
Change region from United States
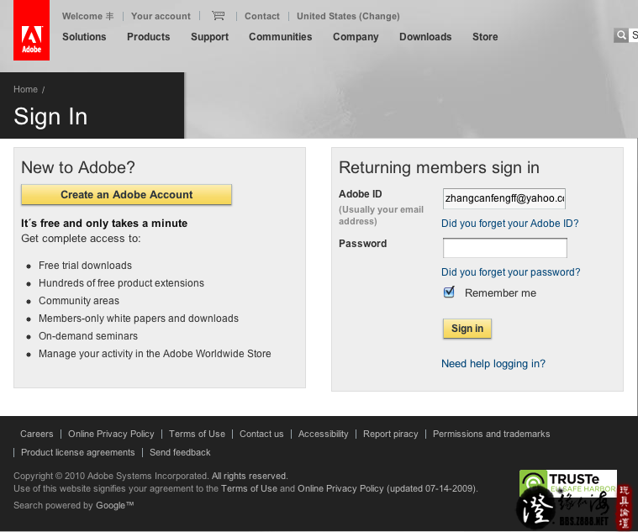[x=348, y=16]
